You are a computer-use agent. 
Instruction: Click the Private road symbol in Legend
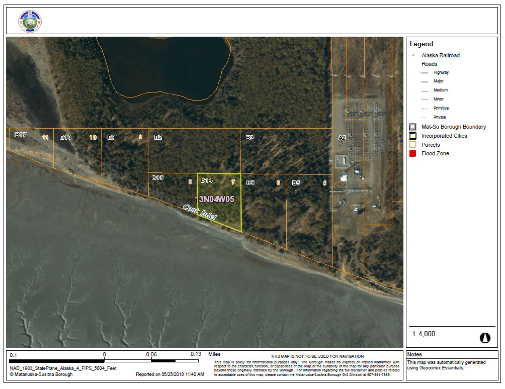[423, 117]
